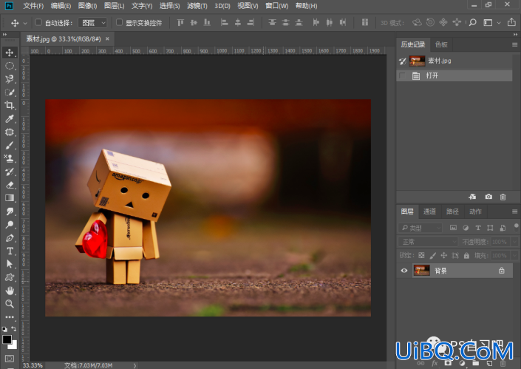521x369 pixels.
Task: Open the workspace switcher dropdown arrow
Action: click(x=499, y=23)
